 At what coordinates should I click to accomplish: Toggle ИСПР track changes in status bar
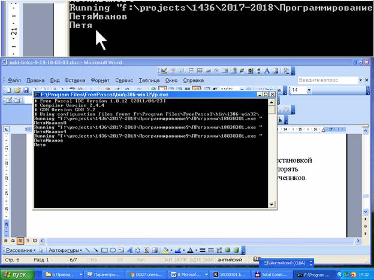(x=181, y=260)
